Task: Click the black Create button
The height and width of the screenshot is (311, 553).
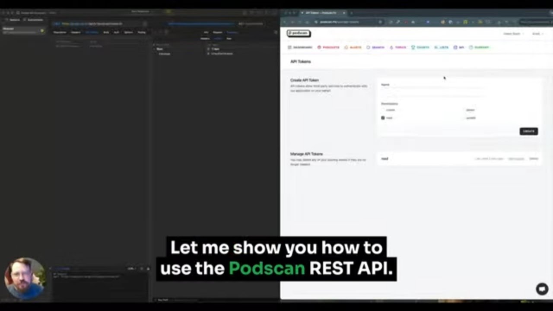Action: click(x=529, y=131)
